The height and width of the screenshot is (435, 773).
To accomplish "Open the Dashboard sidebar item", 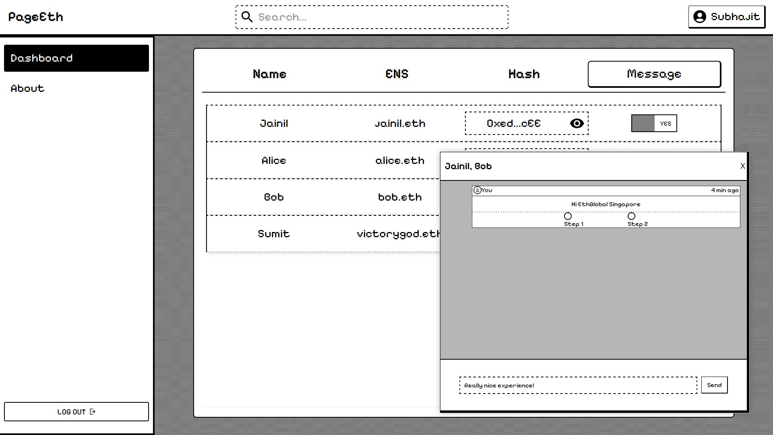I will (76, 58).
